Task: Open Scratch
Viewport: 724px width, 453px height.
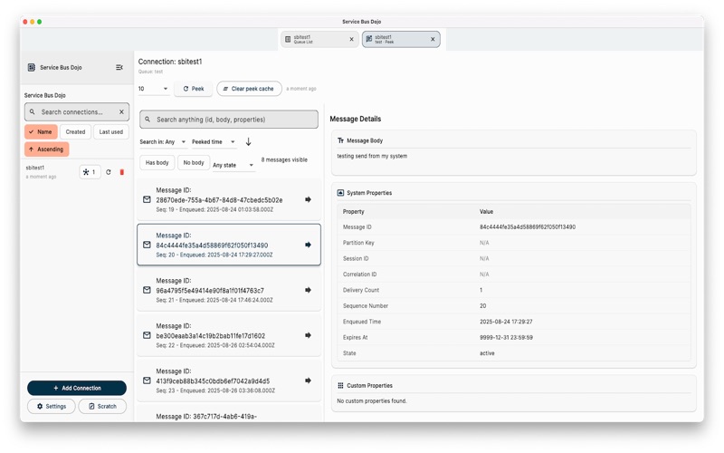Action: point(102,406)
